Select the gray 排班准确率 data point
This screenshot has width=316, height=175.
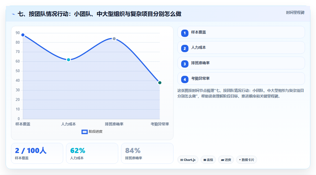click(114, 39)
